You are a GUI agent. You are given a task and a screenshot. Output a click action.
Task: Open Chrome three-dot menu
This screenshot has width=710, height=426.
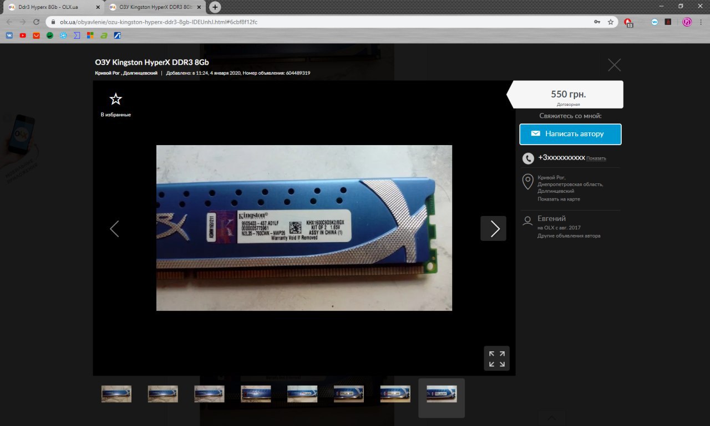click(701, 22)
